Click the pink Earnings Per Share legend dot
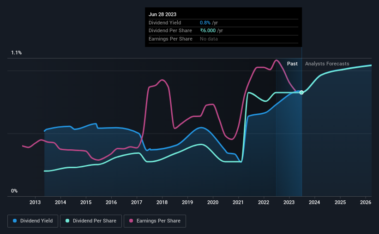 point(131,221)
